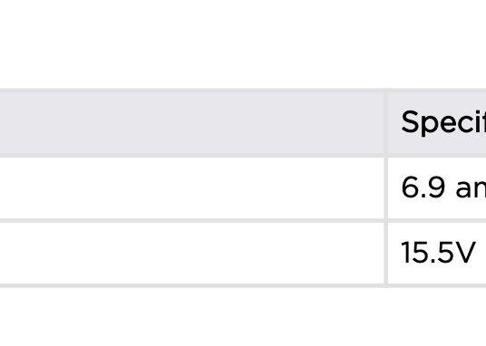Click the blank white area beneath the table

click(243, 317)
